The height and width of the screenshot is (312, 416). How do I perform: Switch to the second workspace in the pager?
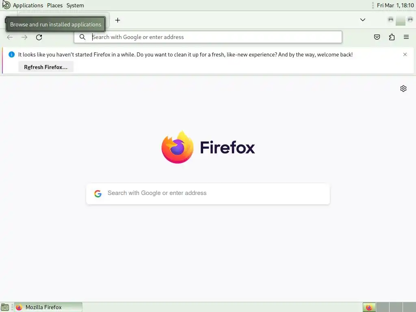[383, 307]
